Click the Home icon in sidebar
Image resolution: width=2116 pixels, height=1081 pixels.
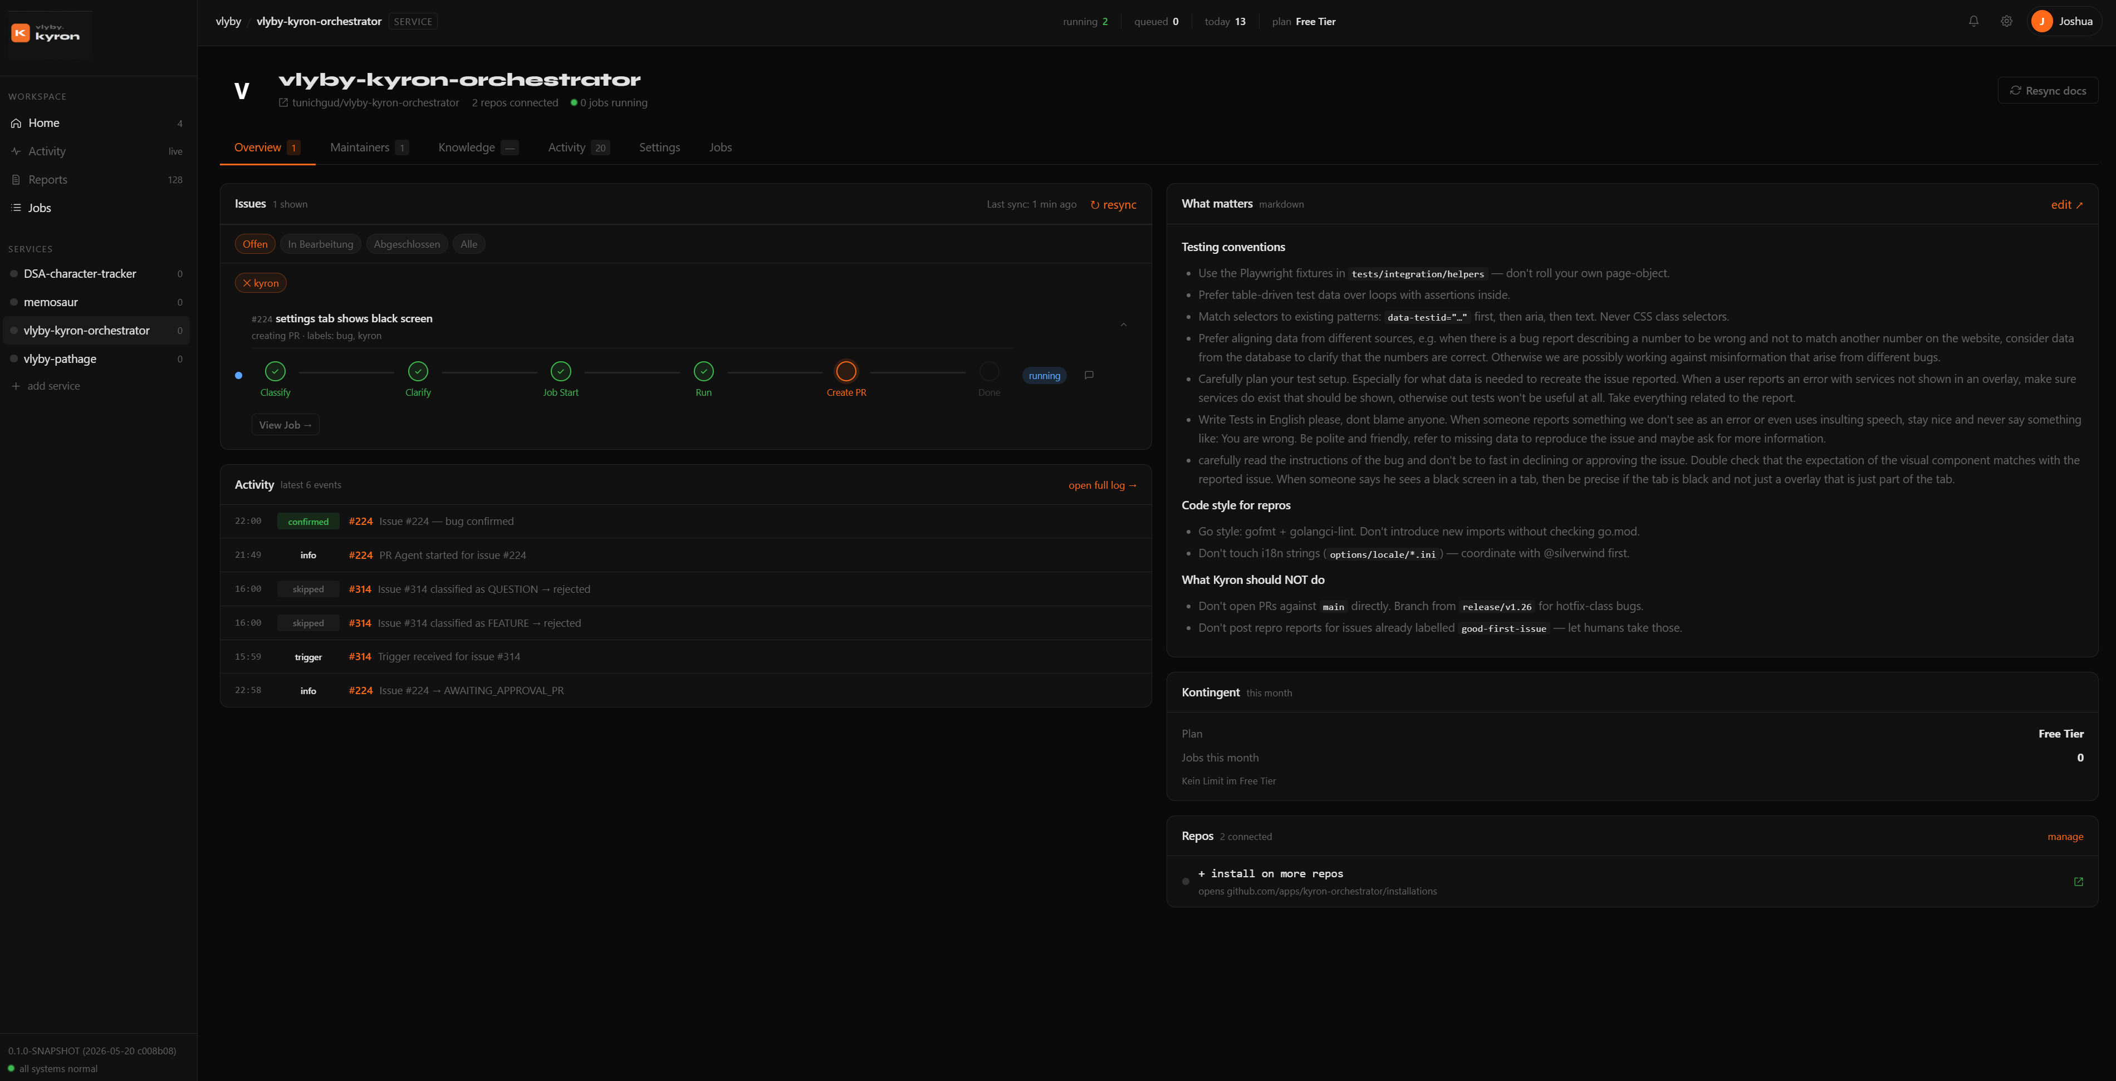click(16, 123)
